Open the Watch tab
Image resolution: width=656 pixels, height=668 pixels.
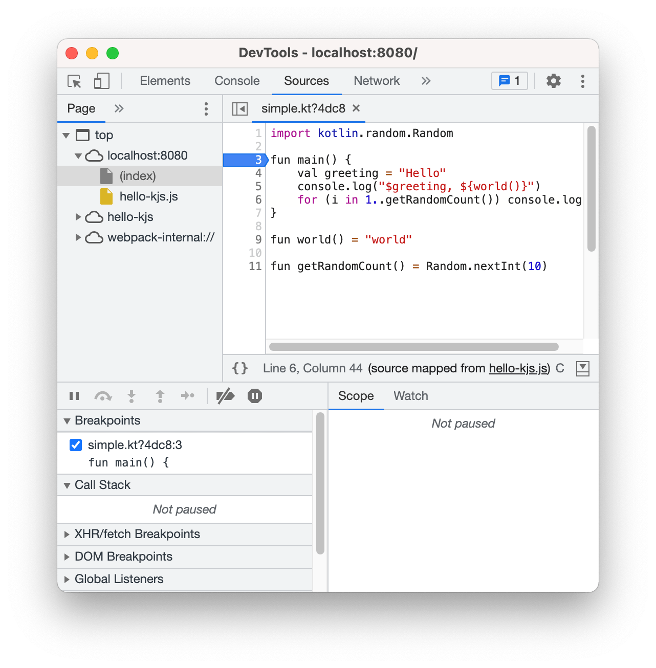coord(410,395)
